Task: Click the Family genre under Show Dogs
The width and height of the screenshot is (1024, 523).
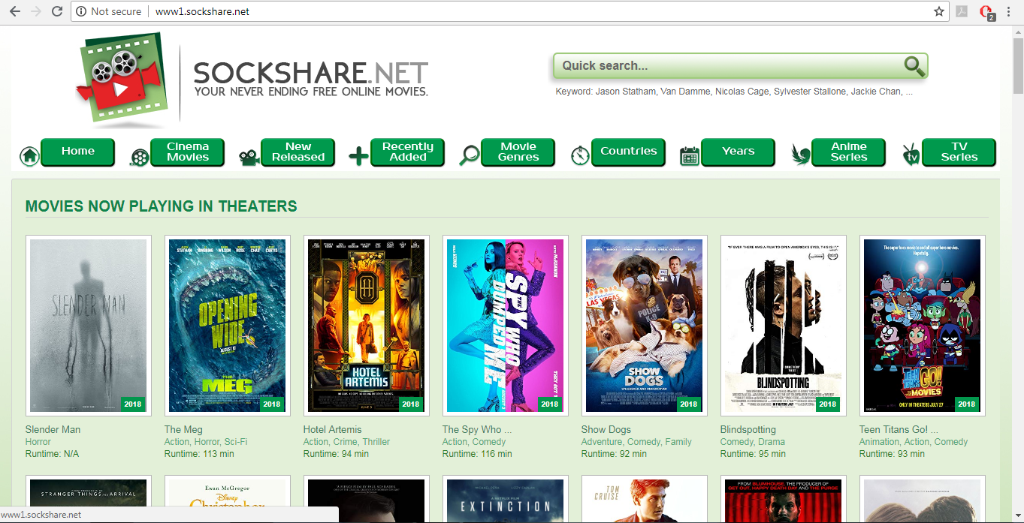Action: click(x=678, y=442)
